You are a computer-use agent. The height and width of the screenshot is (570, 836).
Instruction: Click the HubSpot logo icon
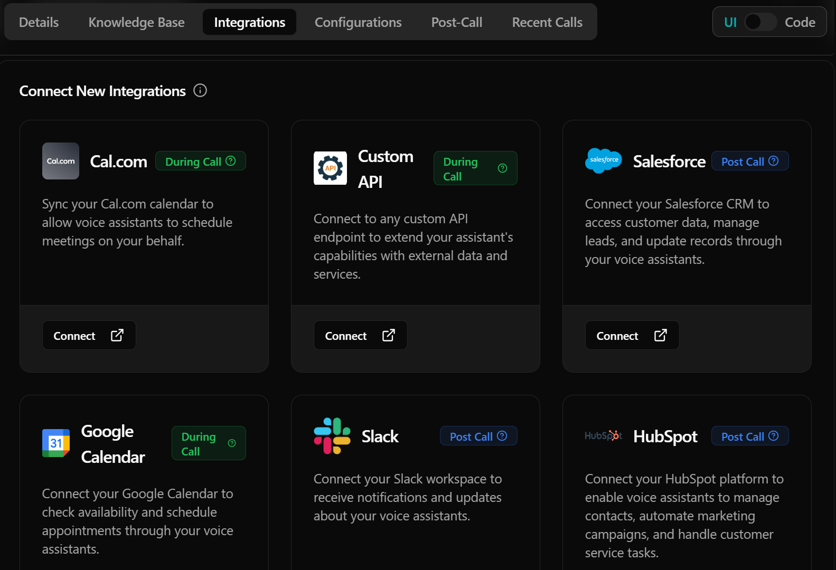603,436
